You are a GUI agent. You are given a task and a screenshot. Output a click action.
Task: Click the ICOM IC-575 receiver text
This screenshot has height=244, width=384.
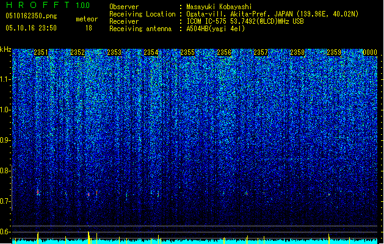pyautogui.click(x=245, y=21)
